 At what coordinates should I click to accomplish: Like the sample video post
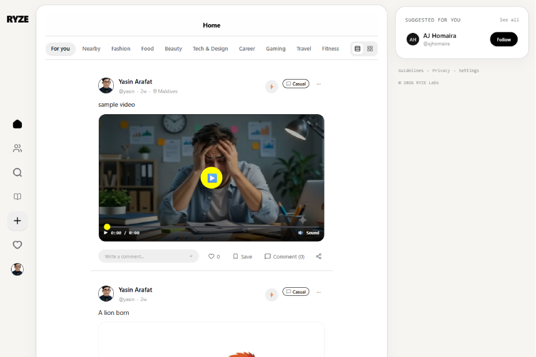coord(214,257)
